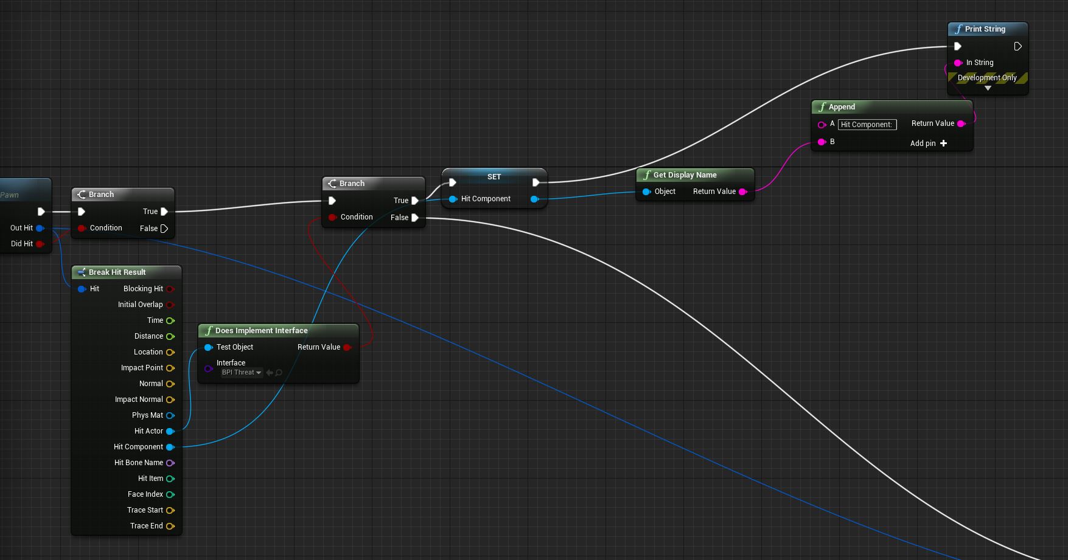Select the Break Hit Result node title
1068x560 pixels.
click(117, 272)
